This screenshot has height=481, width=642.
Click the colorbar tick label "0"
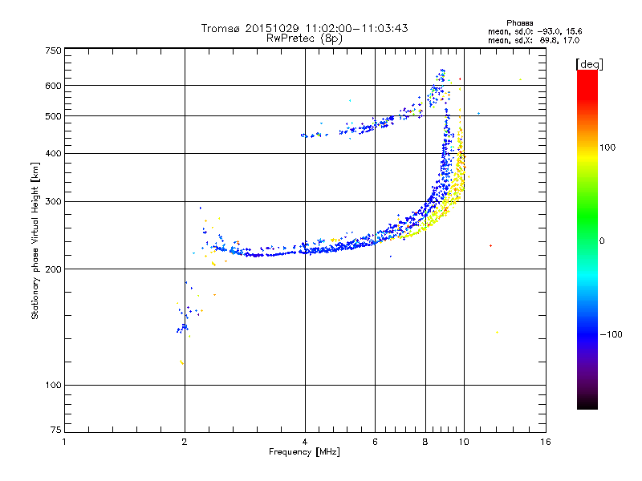pos(602,241)
